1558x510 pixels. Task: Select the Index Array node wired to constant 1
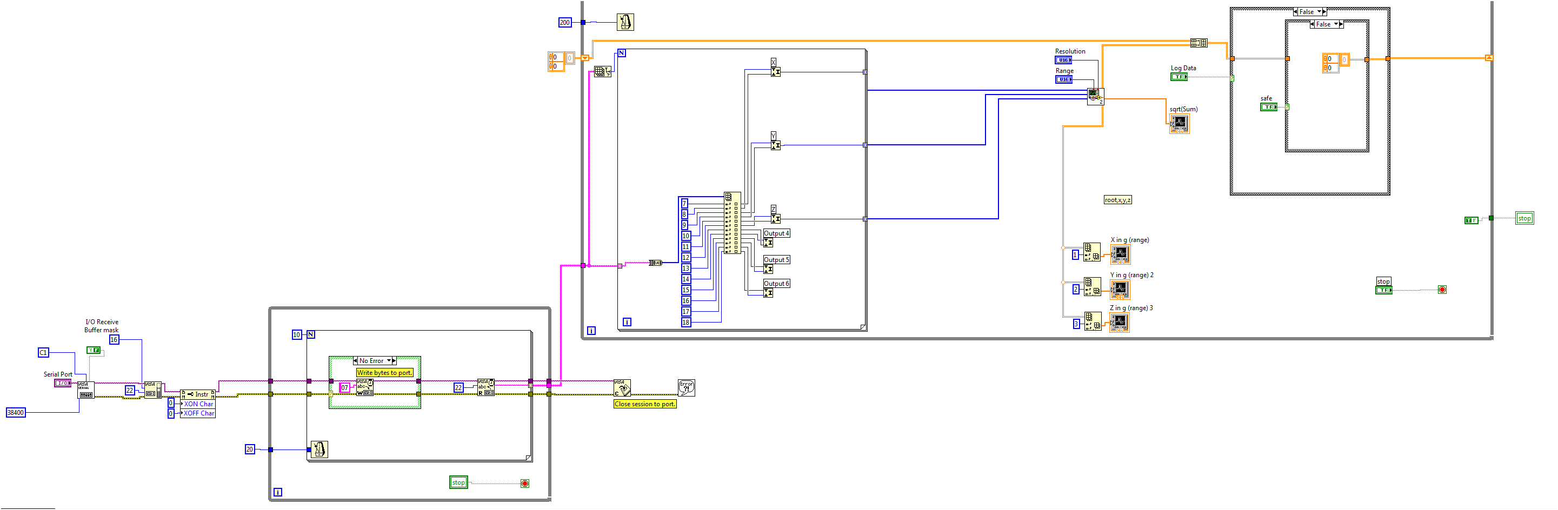tap(1091, 252)
